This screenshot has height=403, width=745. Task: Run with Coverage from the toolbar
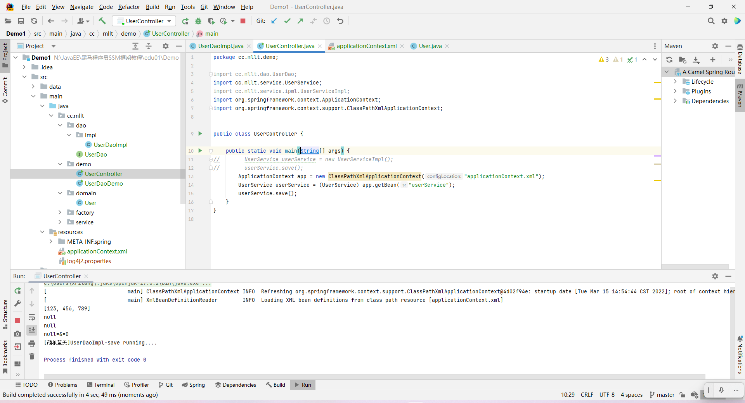211,21
